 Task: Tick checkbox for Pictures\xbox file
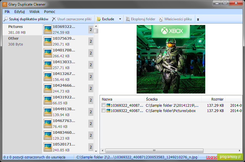point(103,111)
